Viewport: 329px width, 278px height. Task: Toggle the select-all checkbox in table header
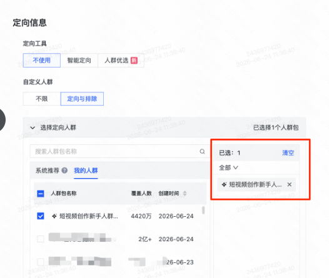pos(41,194)
